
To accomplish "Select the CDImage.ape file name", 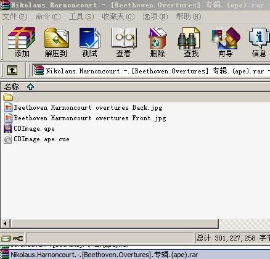I will point(34,129).
